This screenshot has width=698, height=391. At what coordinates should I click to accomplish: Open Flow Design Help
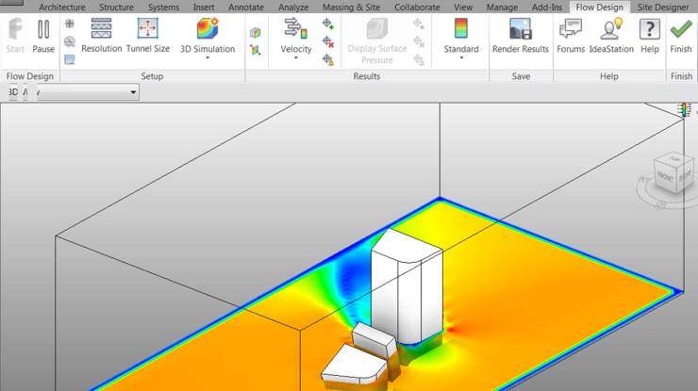pos(650,36)
